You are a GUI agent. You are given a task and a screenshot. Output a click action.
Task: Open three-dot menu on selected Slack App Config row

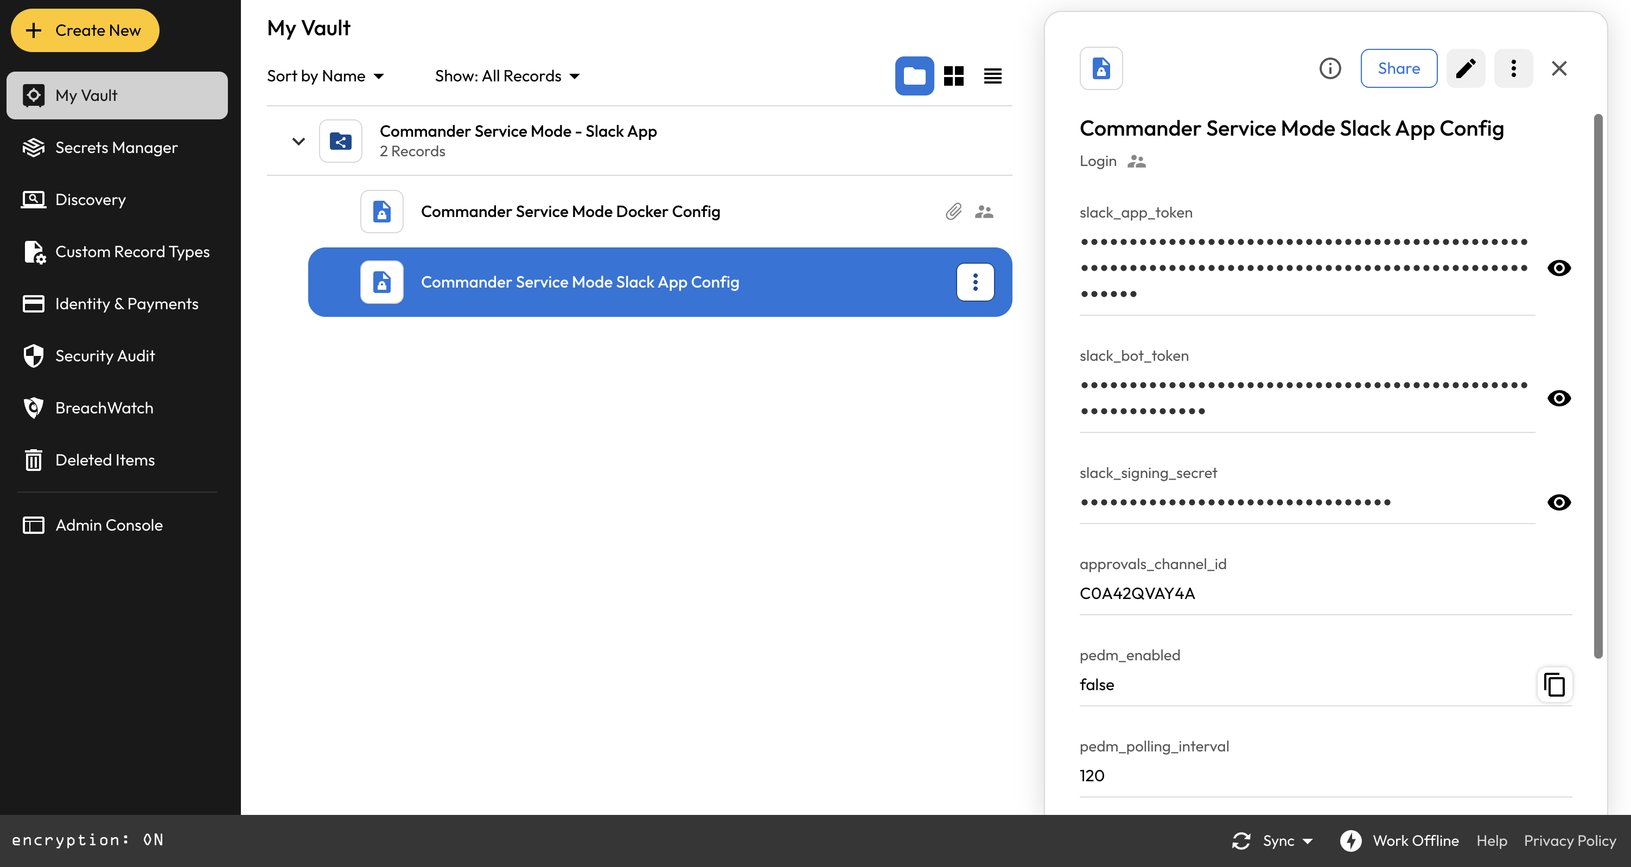click(x=975, y=282)
